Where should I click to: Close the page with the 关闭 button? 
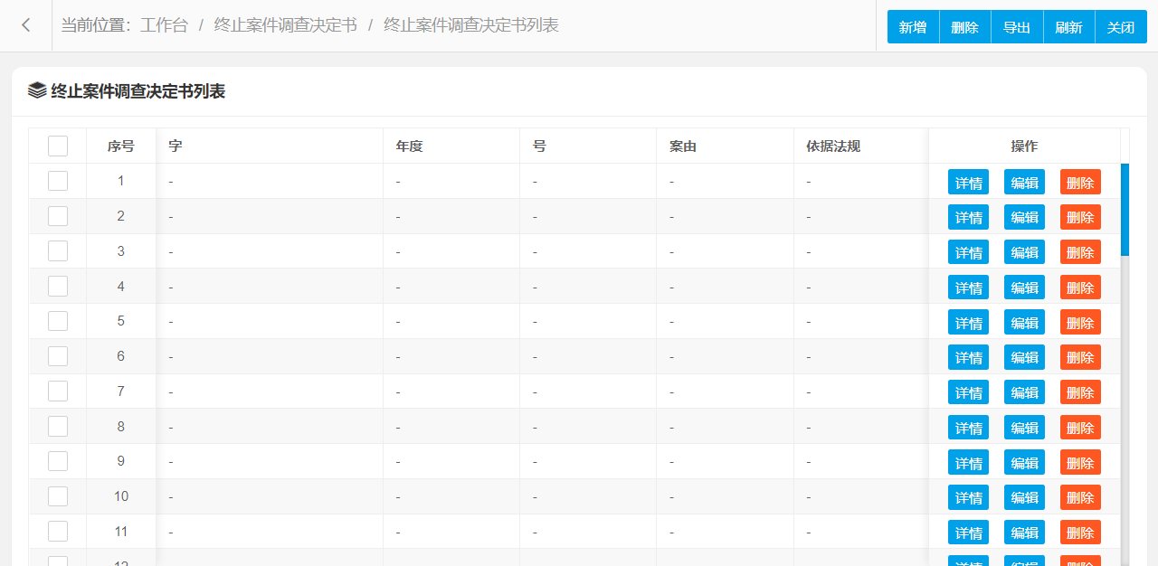tap(1121, 27)
